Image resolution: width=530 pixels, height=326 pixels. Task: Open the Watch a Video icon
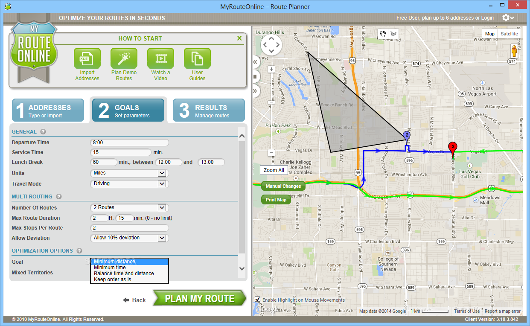tap(160, 58)
